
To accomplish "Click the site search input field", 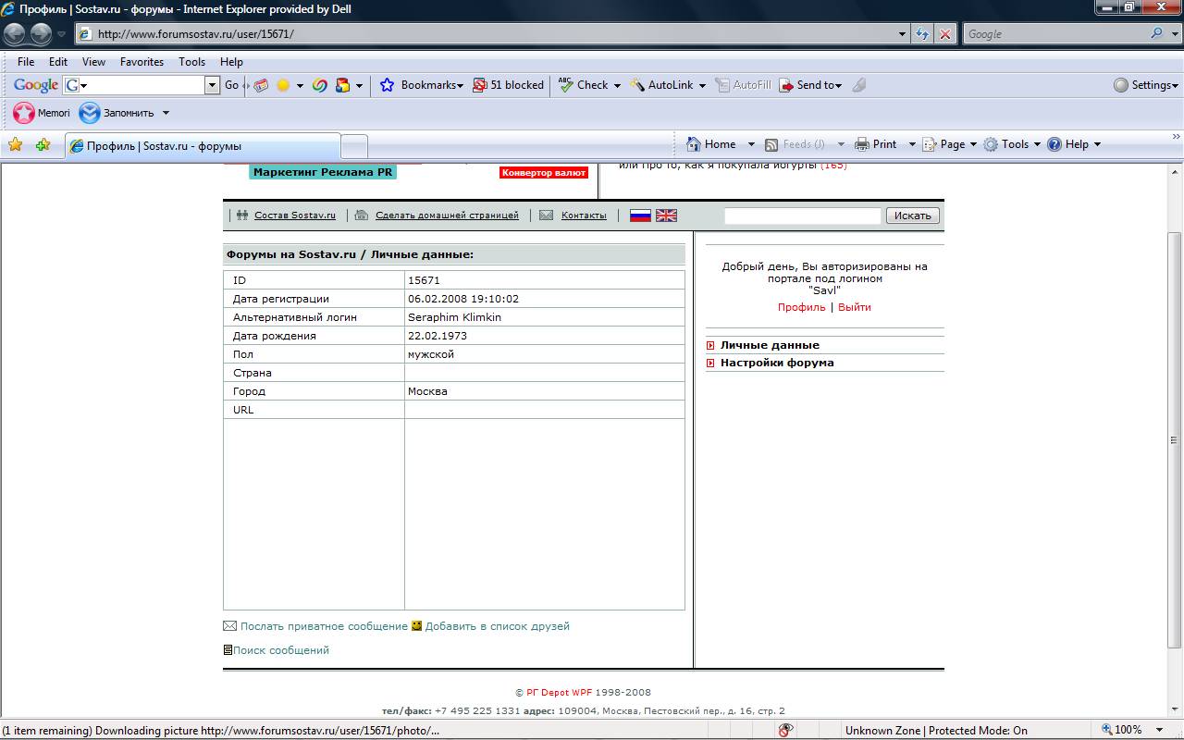I will point(802,216).
